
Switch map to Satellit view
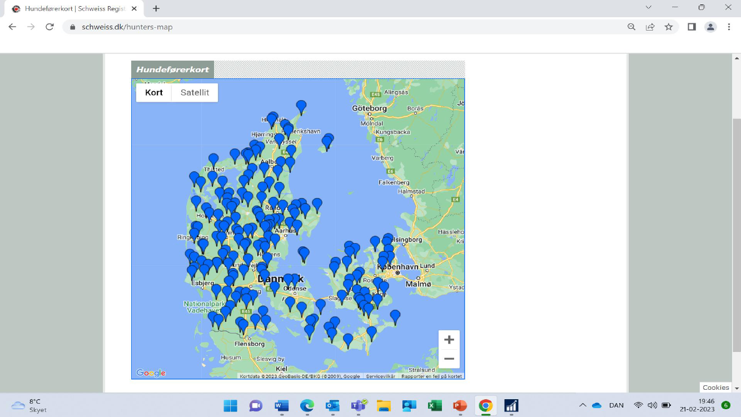point(195,93)
